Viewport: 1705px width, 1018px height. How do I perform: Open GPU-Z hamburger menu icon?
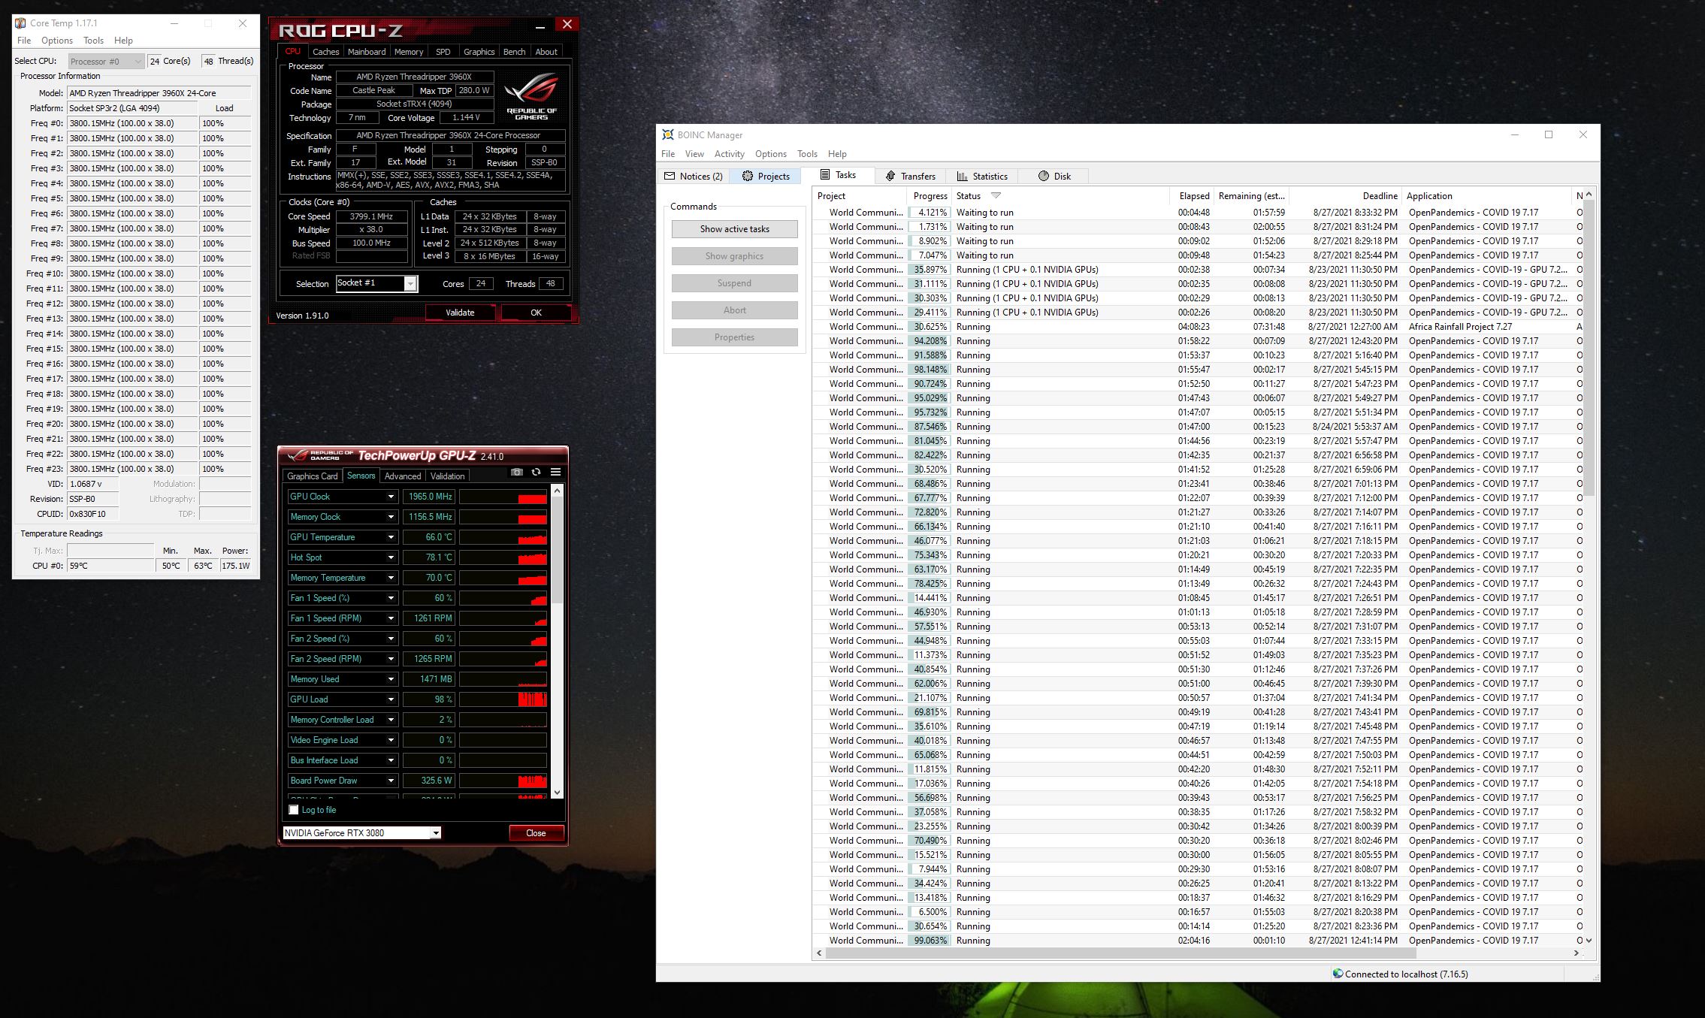pos(556,473)
